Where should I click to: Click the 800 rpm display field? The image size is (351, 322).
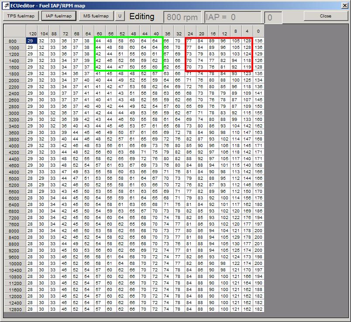(x=182, y=17)
